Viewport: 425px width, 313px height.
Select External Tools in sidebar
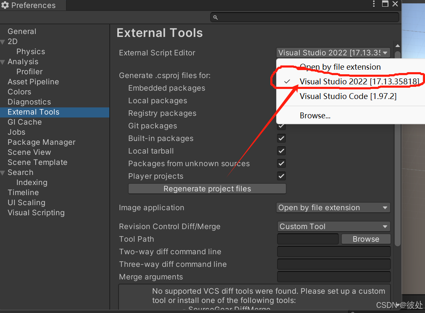pos(55,112)
